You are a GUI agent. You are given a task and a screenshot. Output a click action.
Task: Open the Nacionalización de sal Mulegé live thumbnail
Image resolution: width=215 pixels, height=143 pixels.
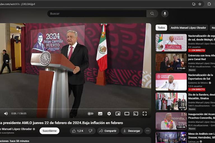pos(171,43)
